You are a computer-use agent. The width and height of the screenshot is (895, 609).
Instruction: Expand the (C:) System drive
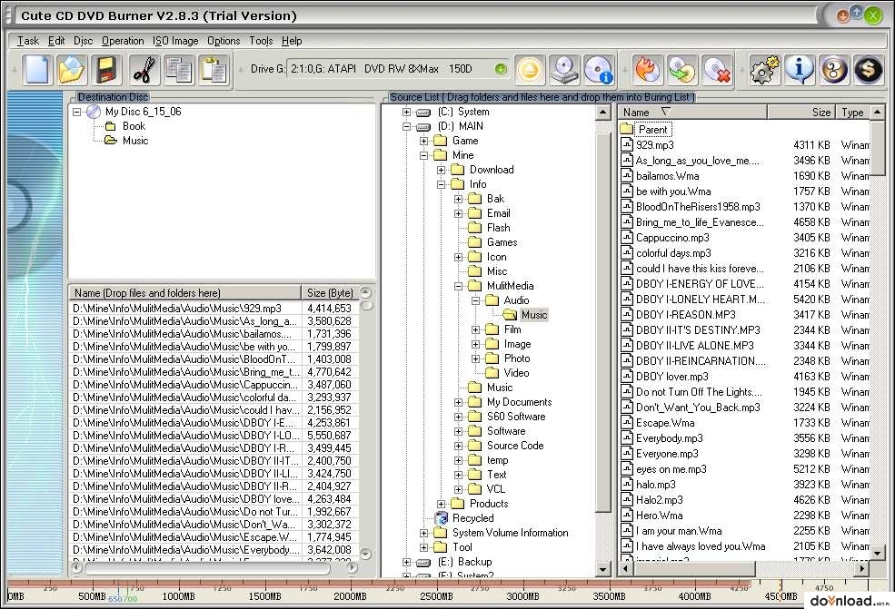(x=406, y=112)
